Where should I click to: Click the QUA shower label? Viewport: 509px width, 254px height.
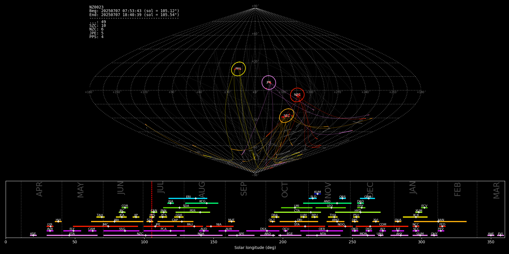(398, 220)
